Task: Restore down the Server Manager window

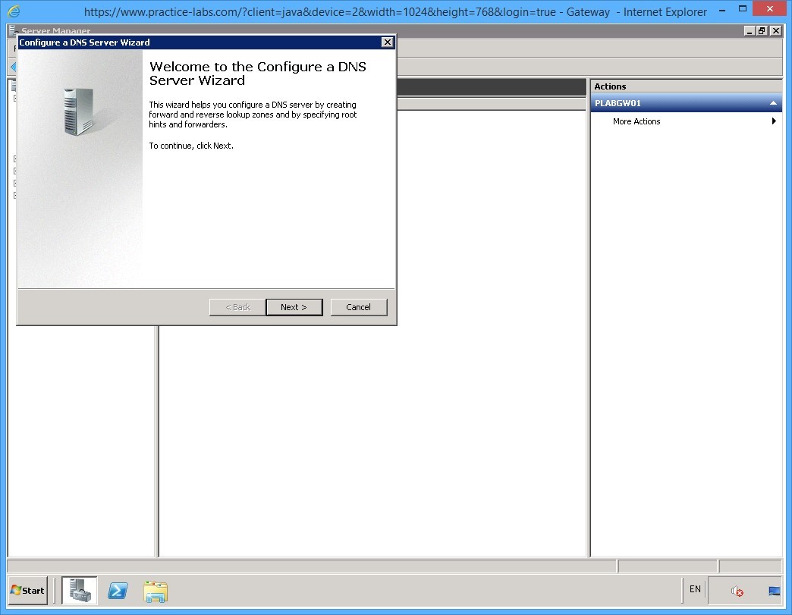Action: [x=763, y=30]
